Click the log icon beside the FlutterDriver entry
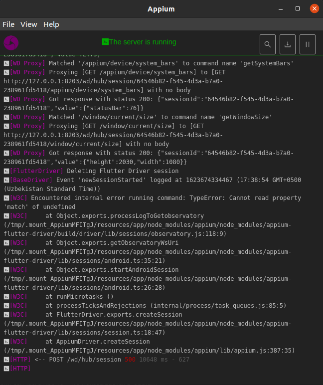This screenshot has height=385, width=323. point(6,171)
